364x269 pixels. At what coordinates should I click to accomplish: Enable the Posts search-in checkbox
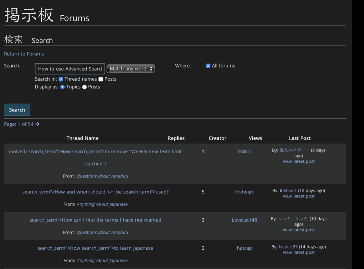(100, 79)
